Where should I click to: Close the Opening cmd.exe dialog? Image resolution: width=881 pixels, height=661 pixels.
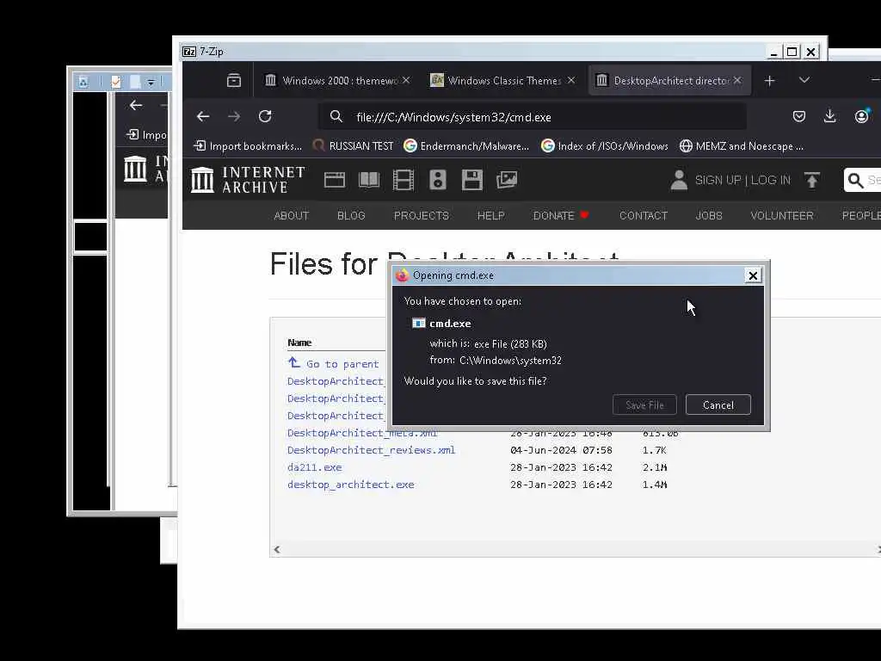(x=753, y=275)
